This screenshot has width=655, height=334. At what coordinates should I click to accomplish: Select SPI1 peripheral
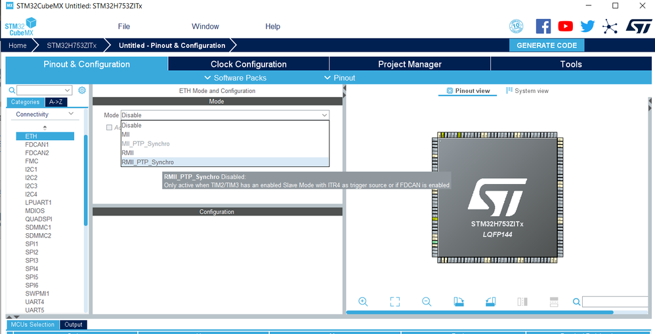32,244
